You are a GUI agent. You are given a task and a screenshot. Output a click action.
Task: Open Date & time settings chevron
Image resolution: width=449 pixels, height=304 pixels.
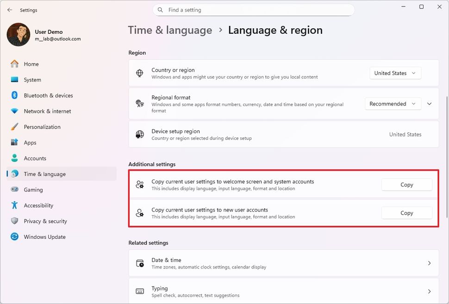429,263
